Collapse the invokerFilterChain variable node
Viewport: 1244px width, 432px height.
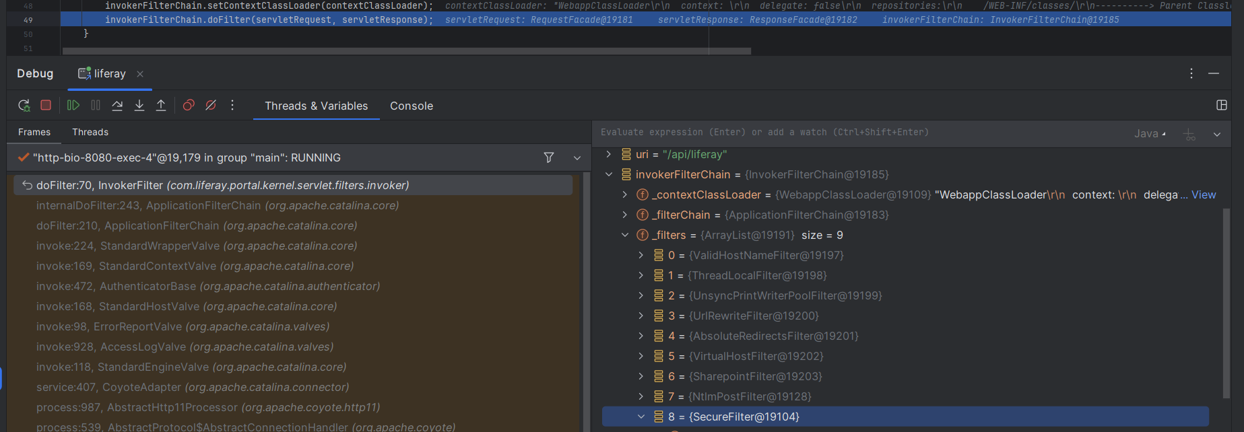coord(609,174)
